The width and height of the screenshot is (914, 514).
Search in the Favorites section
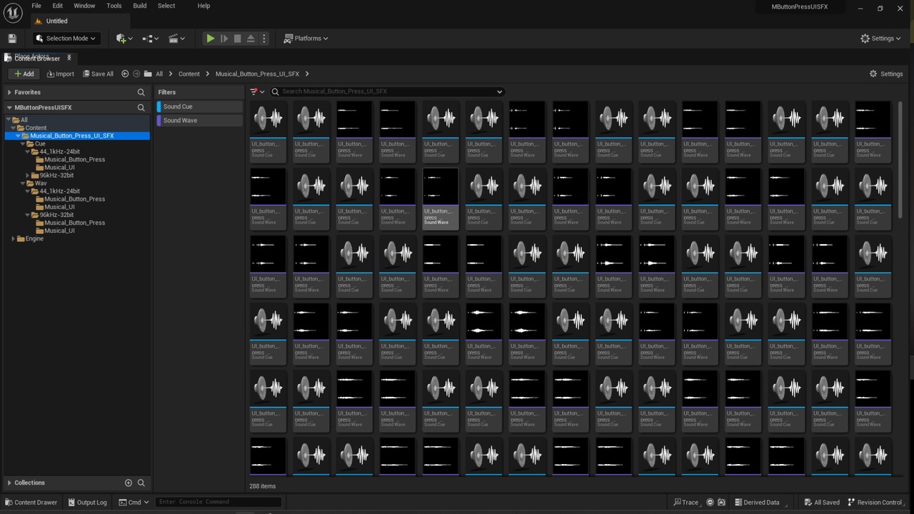[141, 92]
